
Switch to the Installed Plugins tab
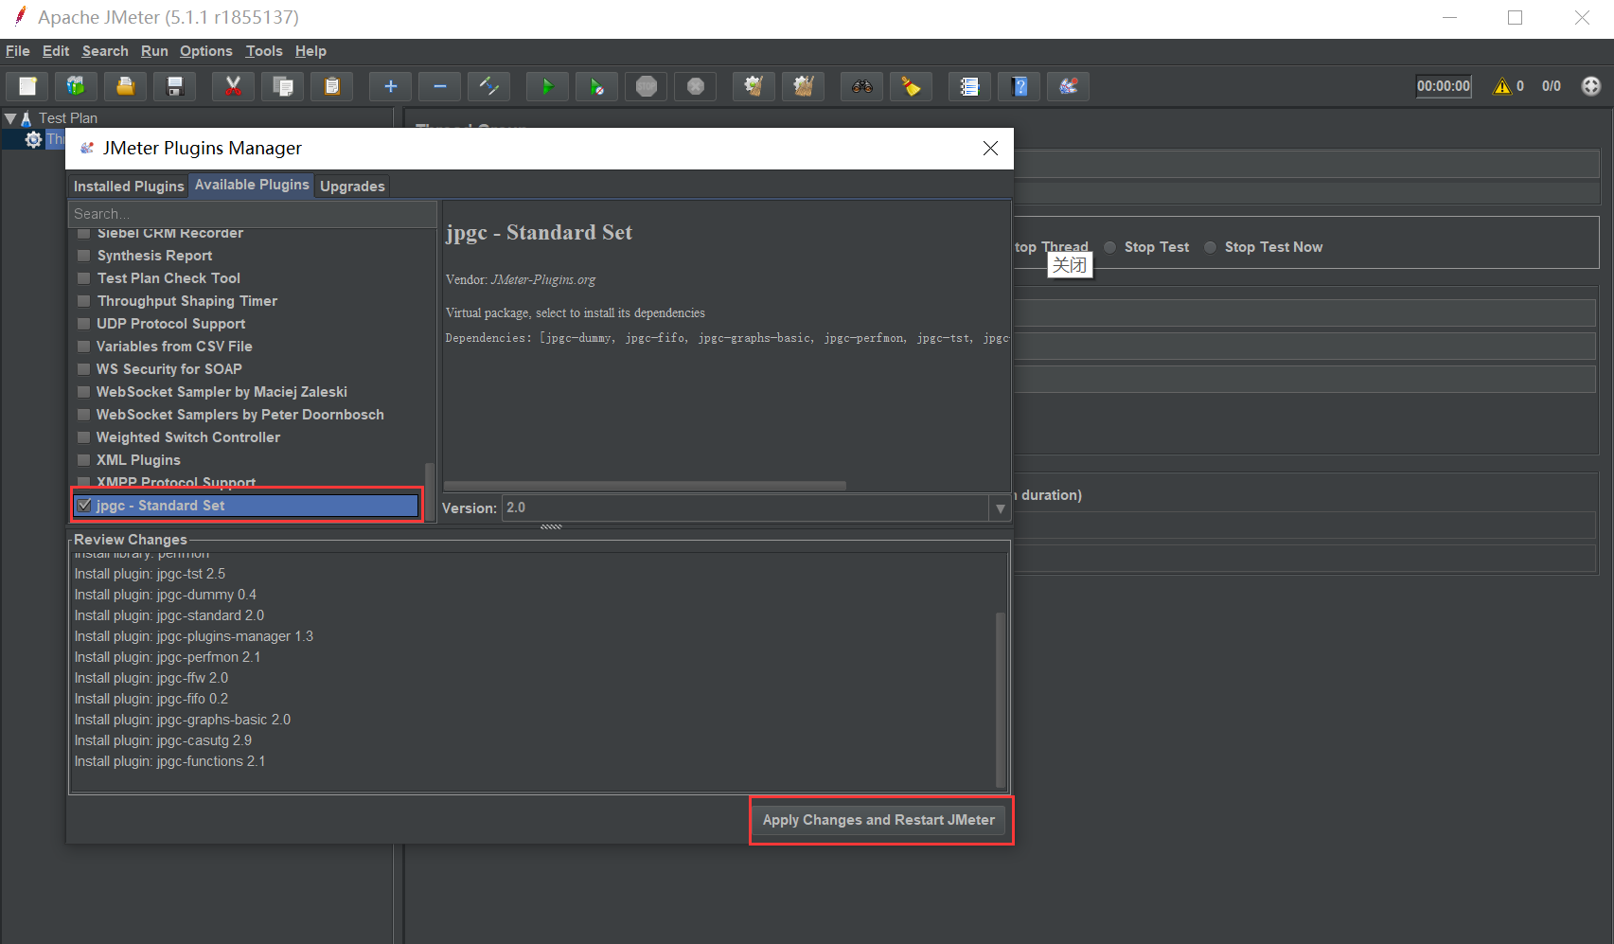[x=129, y=187]
